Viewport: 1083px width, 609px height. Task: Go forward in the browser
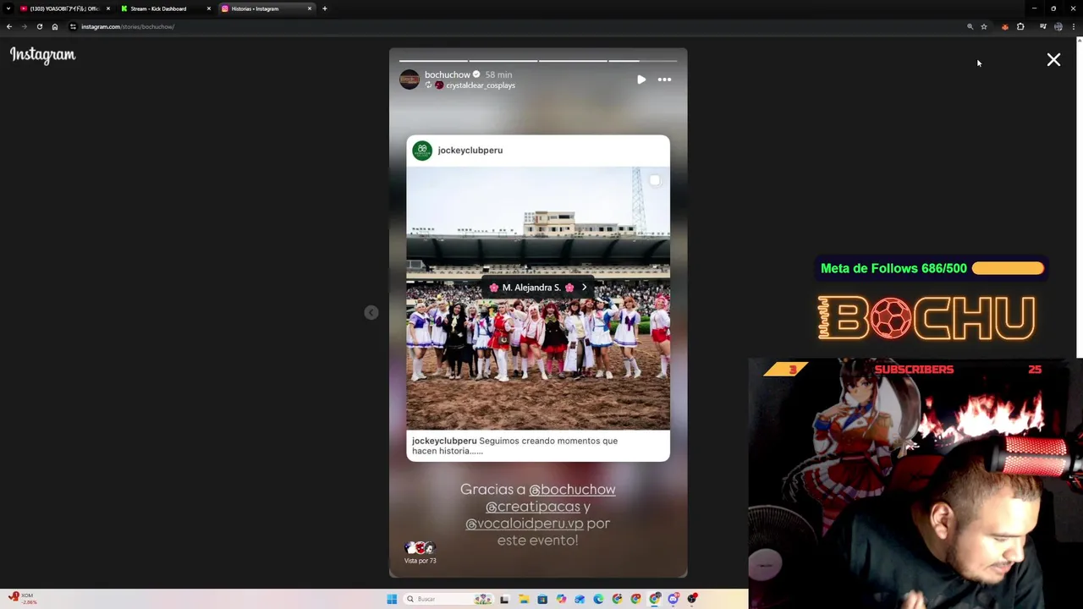click(x=24, y=26)
